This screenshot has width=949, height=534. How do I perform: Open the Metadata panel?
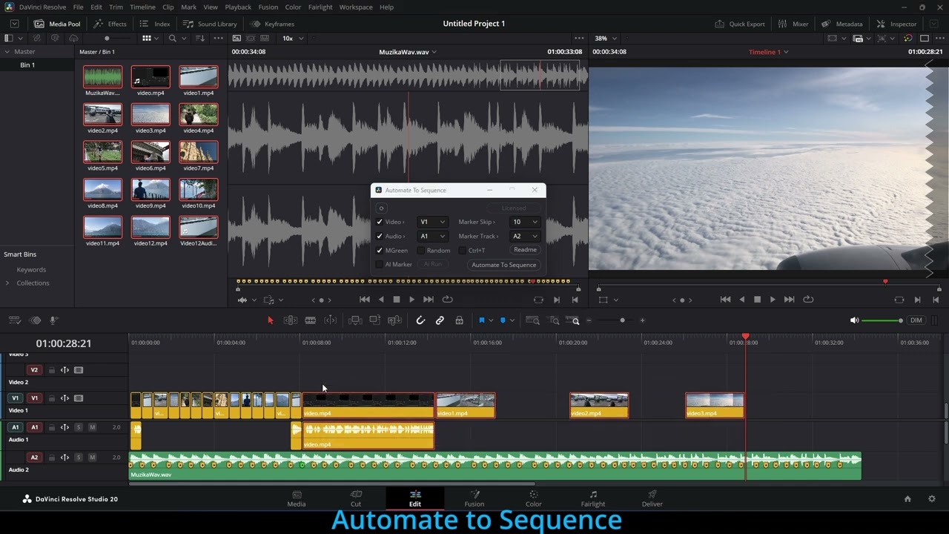[x=841, y=24]
